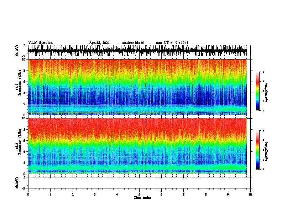Select the date "Apr. 28, 2021"

(x=99, y=43)
